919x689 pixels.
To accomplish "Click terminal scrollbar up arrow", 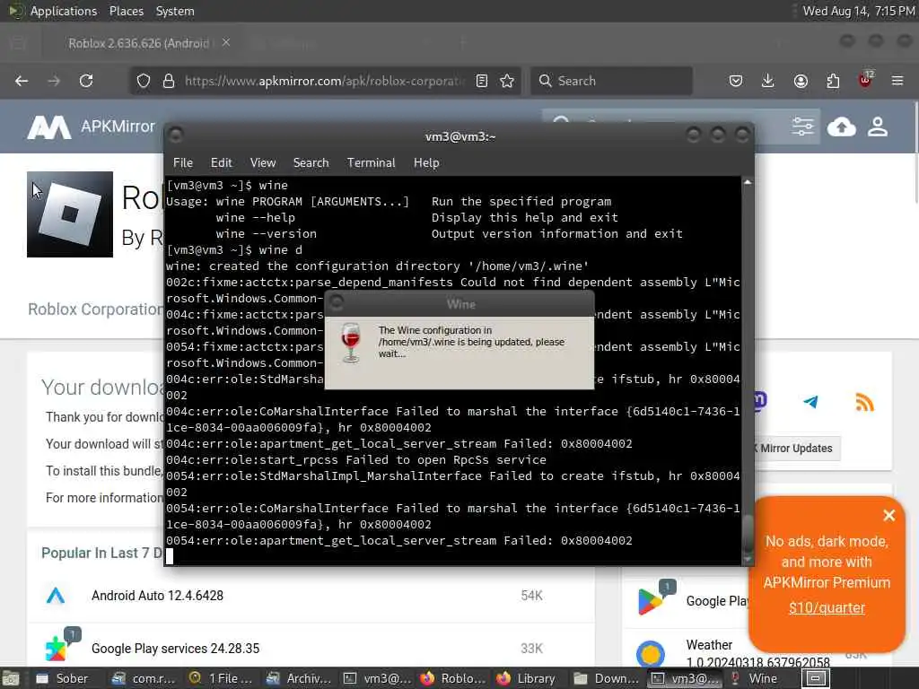I will pos(748,182).
